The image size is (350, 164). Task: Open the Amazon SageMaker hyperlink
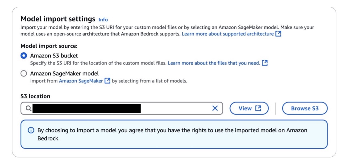pos(81,81)
